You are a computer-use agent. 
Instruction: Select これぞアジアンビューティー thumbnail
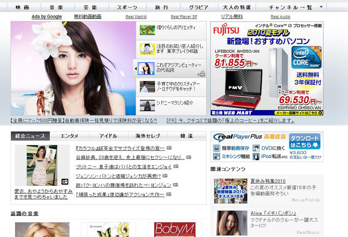coord(146,68)
